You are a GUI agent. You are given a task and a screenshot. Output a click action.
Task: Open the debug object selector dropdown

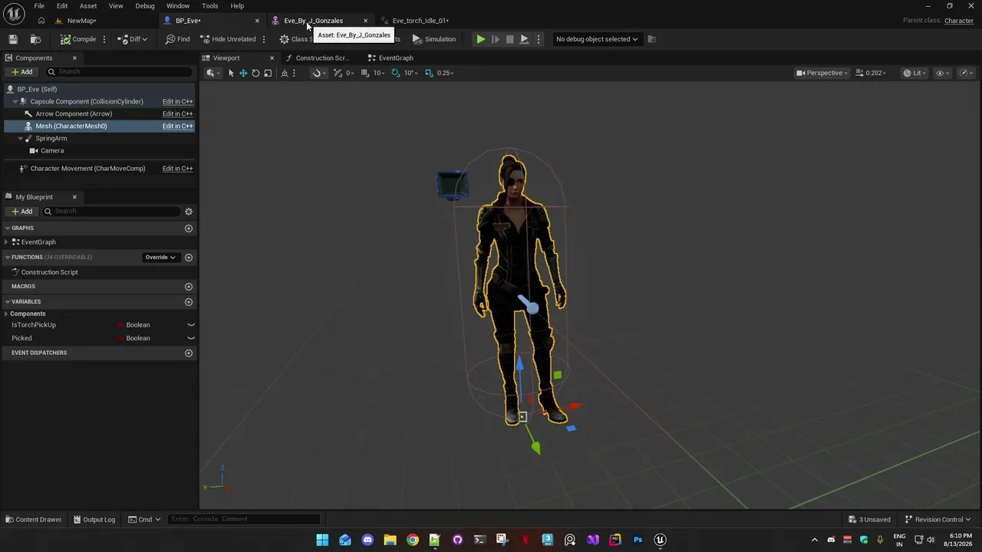pyautogui.click(x=597, y=39)
